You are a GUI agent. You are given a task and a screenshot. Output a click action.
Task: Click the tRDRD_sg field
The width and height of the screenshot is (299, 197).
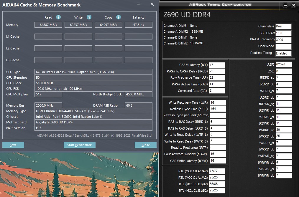pyautogui.click(x=284, y=78)
